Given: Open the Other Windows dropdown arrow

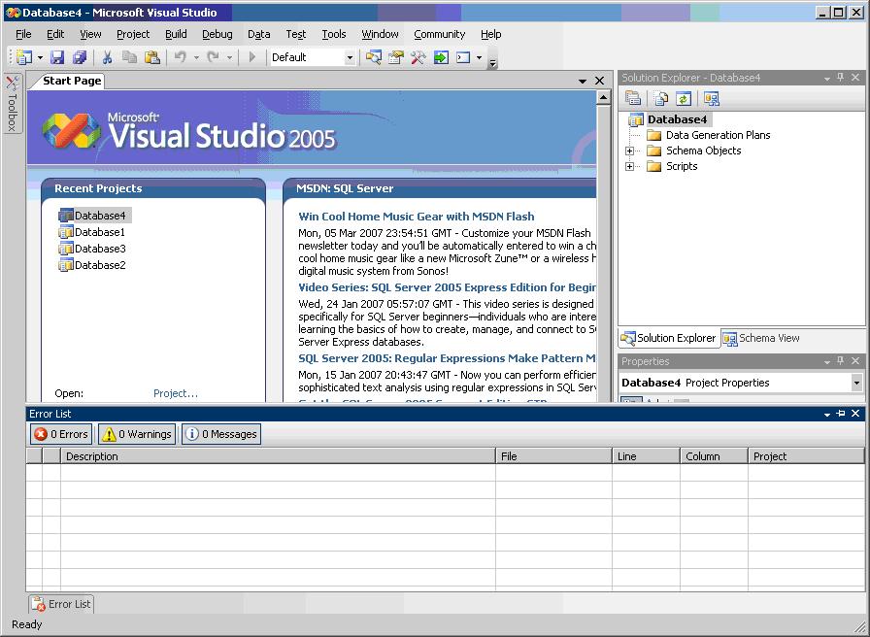Looking at the screenshot, I should (479, 57).
